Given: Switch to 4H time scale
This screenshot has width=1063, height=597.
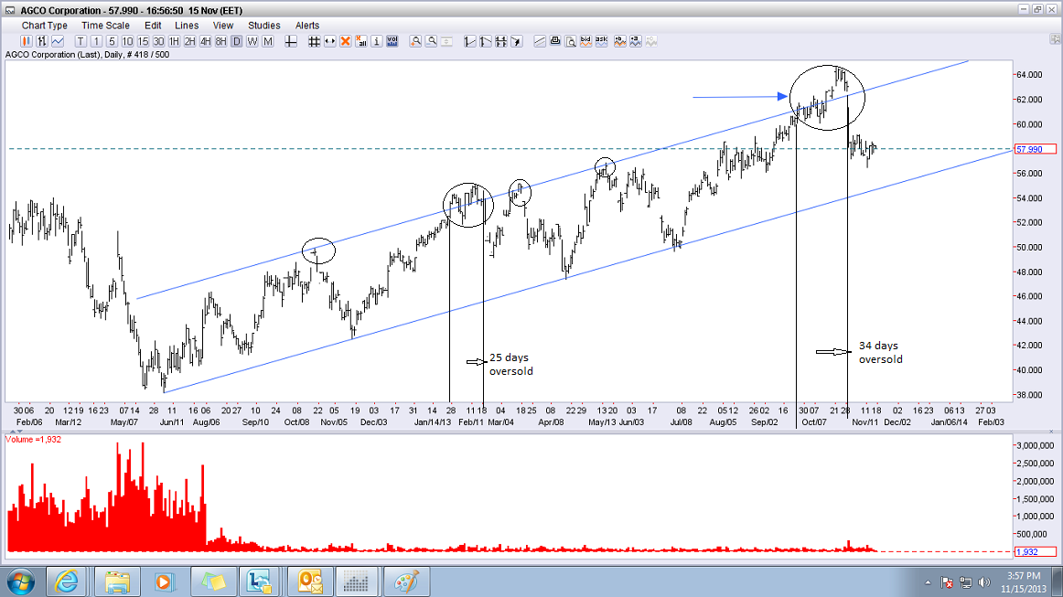Looking at the screenshot, I should click(x=206, y=41).
